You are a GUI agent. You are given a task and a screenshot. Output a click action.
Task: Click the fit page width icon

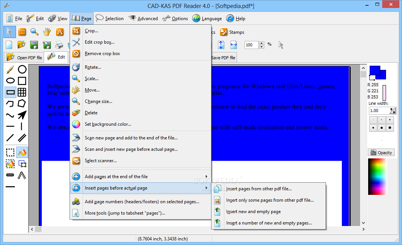pos(234,45)
